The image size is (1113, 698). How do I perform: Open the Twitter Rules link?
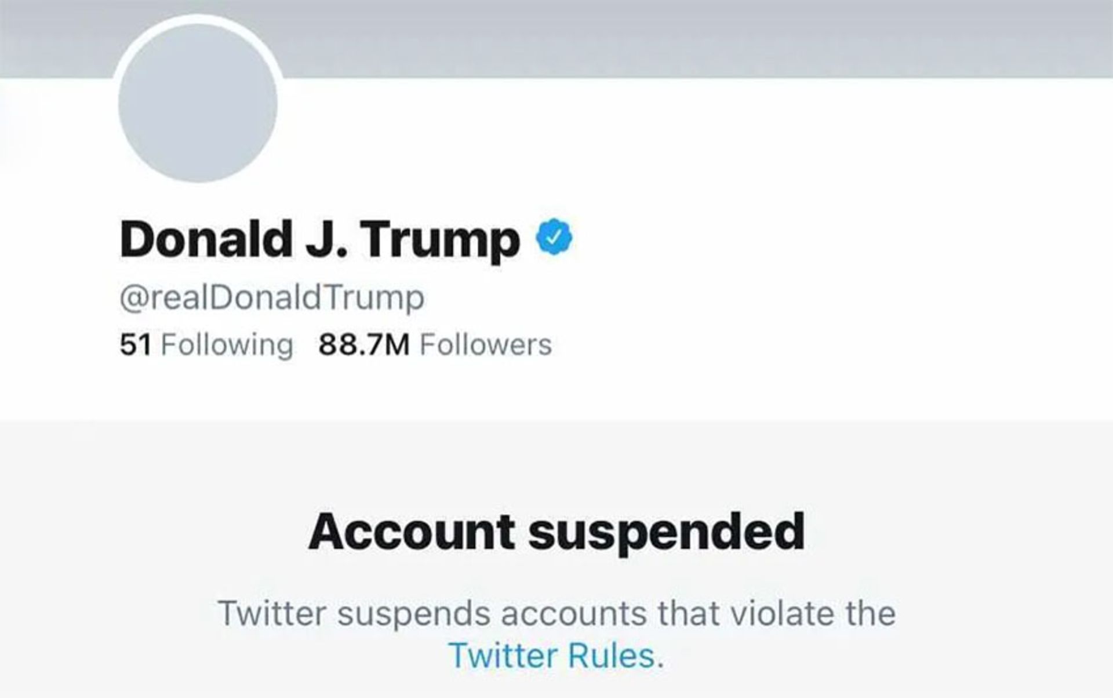552,656
